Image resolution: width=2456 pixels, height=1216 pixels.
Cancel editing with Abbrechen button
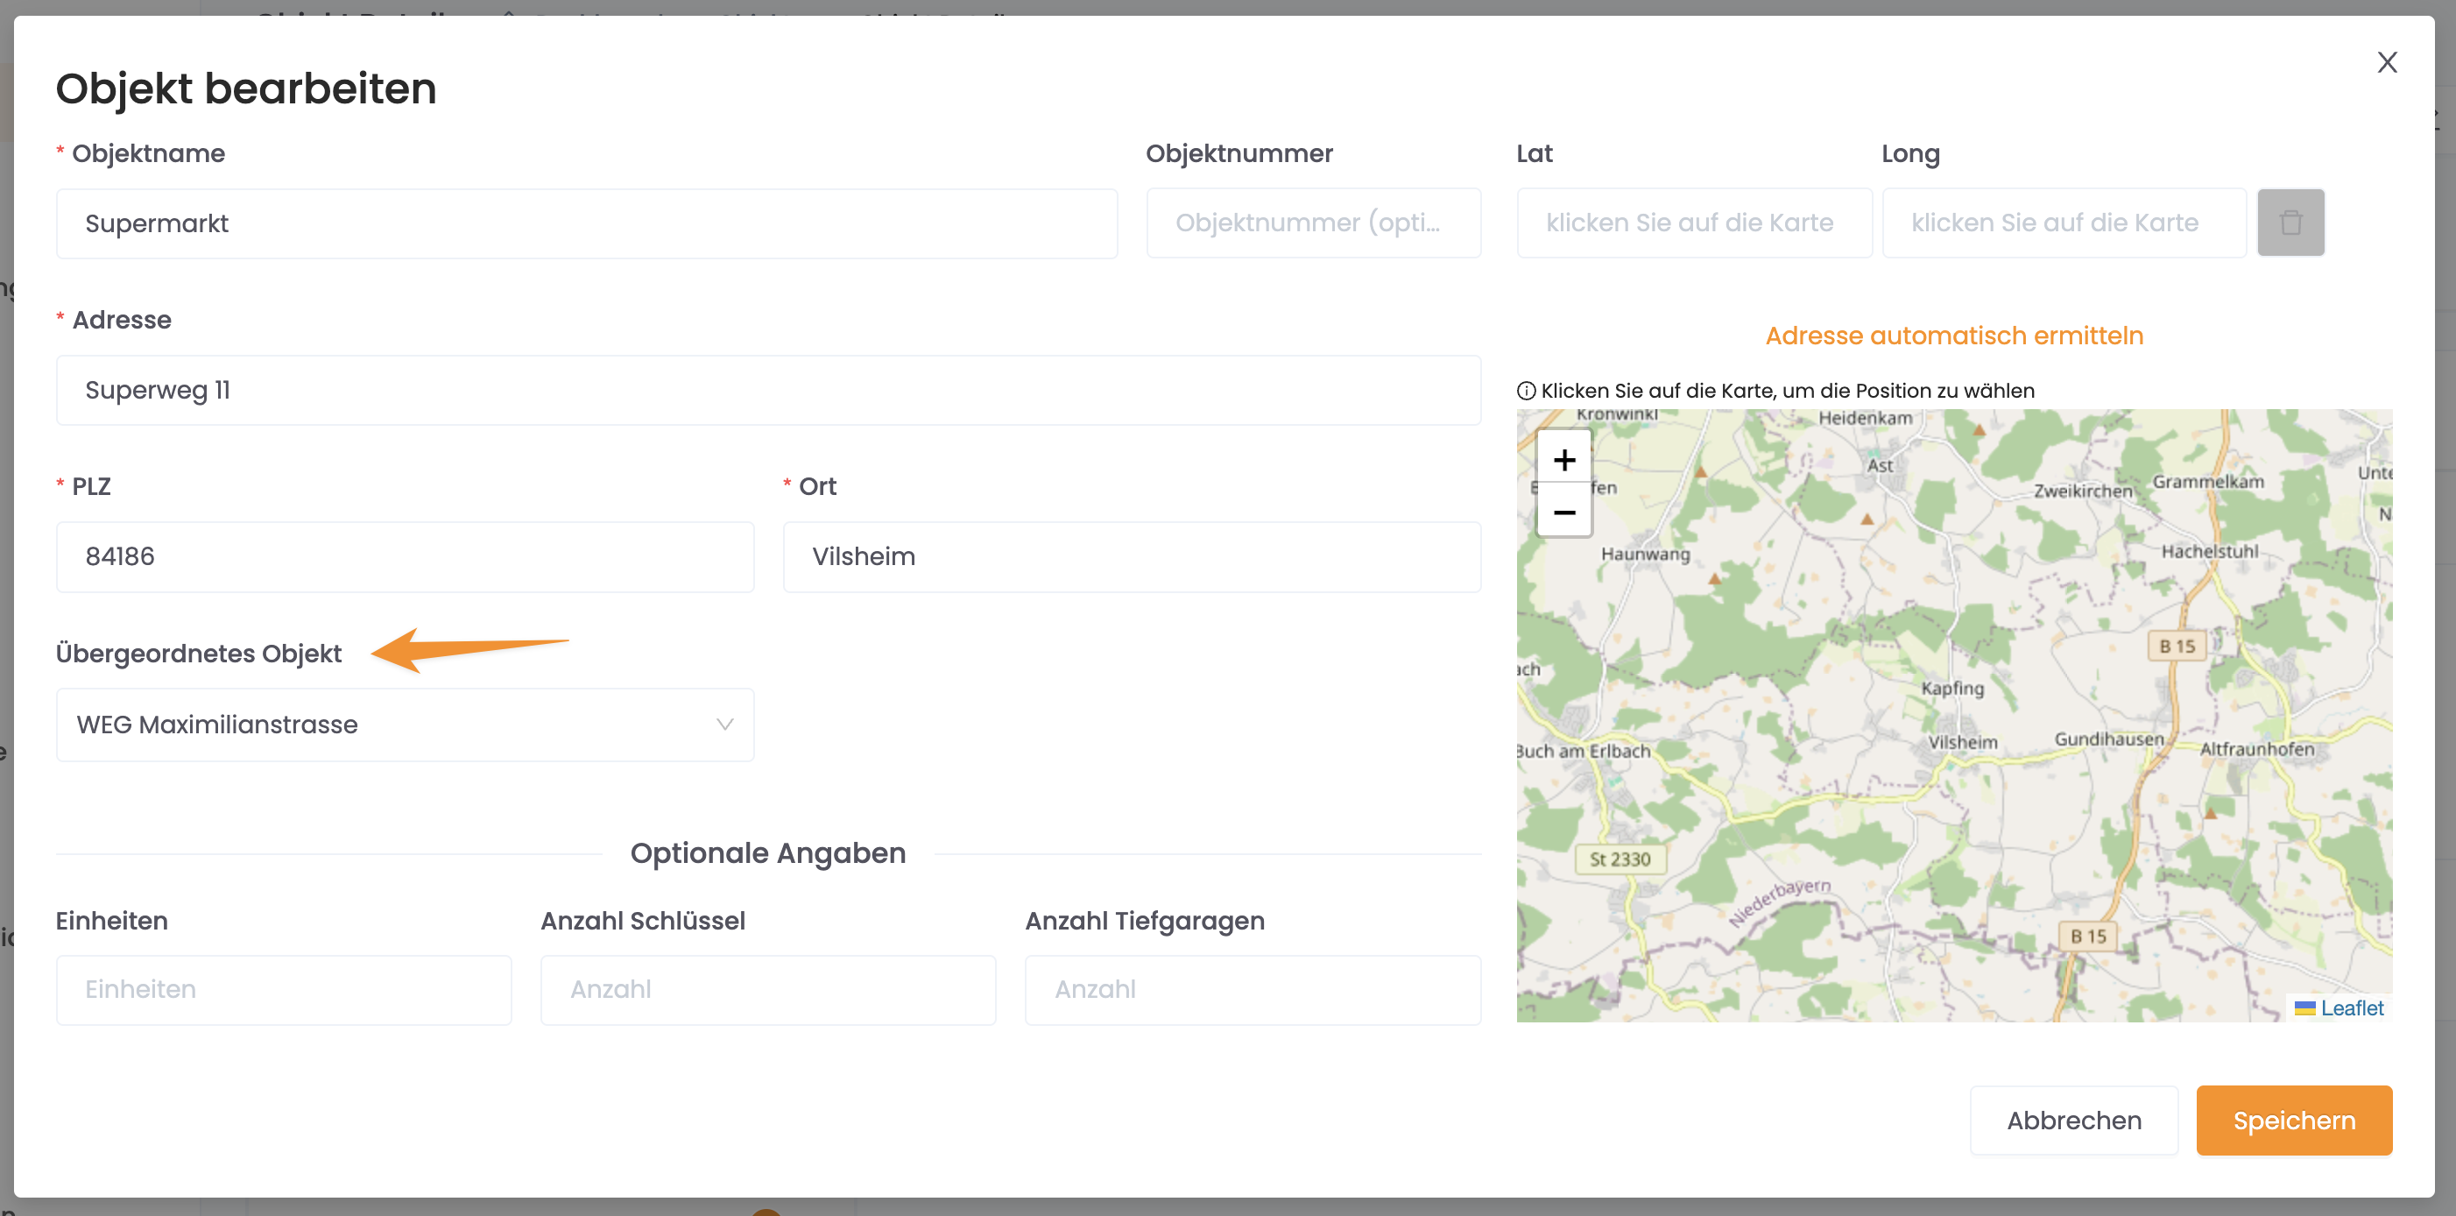(2074, 1120)
